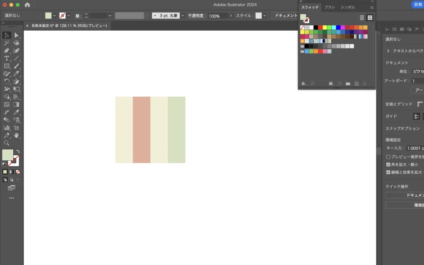Select the Hand tool
Screen dimensions: 424x265
point(17,135)
